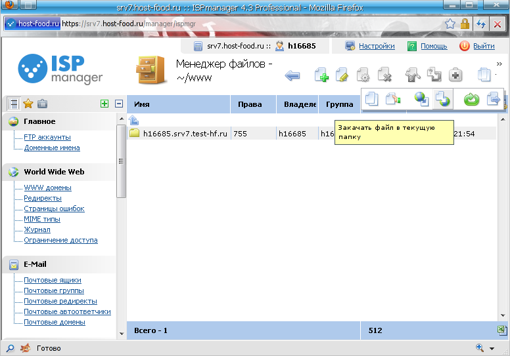Click the edit file pencil icon
This screenshot has width=510, height=356.
click(x=342, y=75)
